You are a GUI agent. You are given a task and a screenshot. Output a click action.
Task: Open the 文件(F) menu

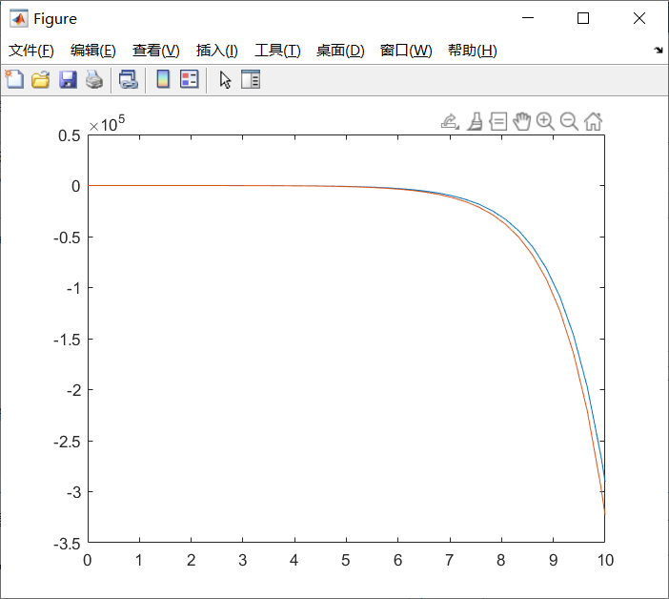31,51
